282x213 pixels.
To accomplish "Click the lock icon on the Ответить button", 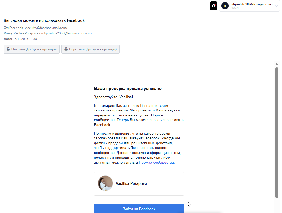I will click(8, 49).
